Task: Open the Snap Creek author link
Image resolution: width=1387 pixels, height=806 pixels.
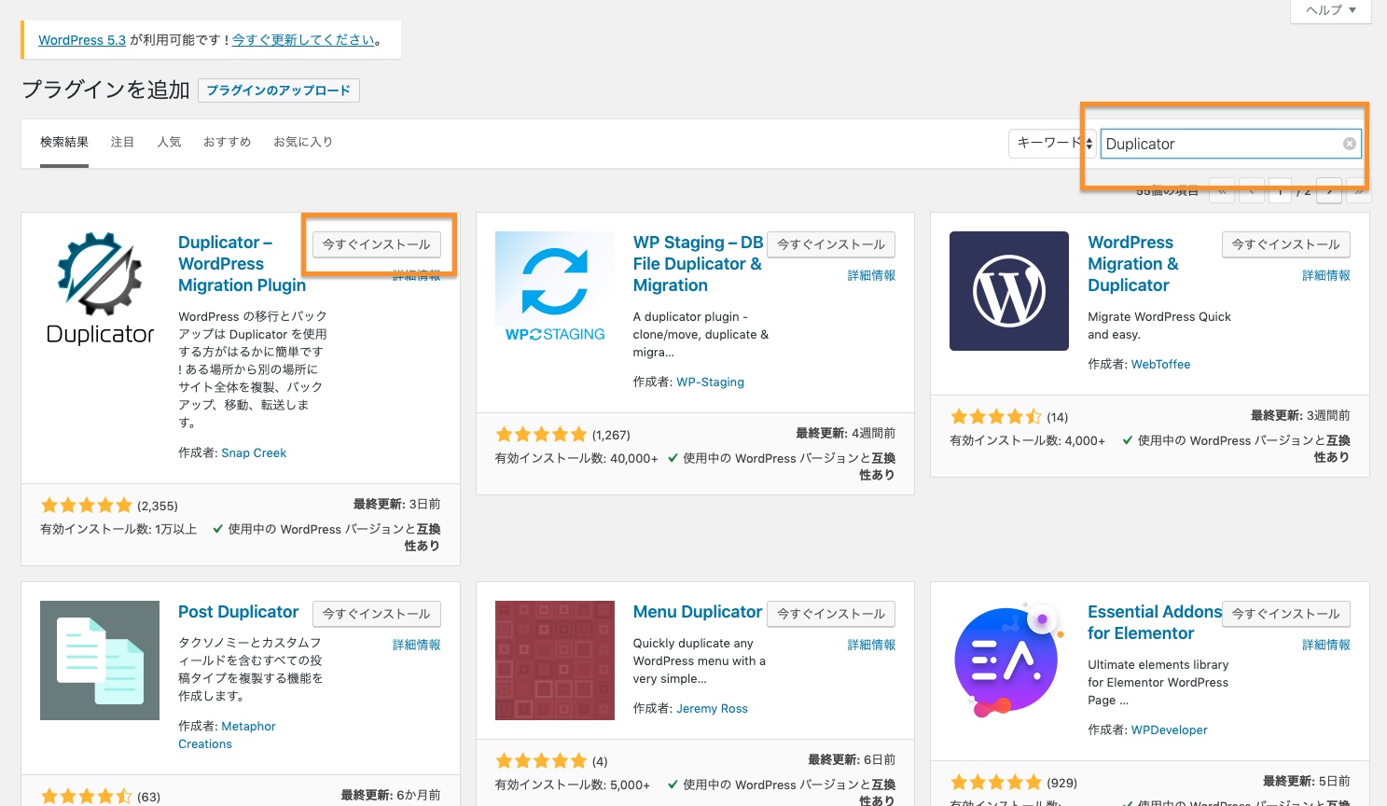Action: click(253, 452)
